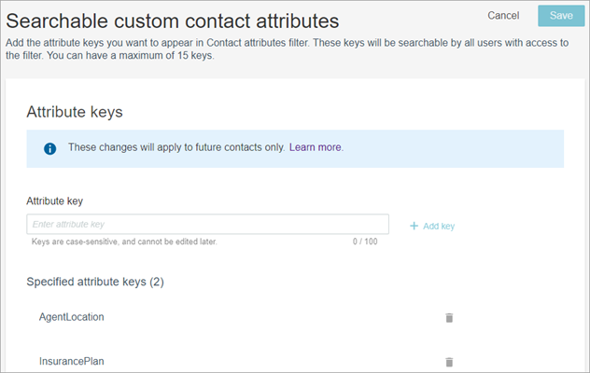Image resolution: width=590 pixels, height=373 pixels.
Task: Focus the Enter attribute key input field
Action: tap(207, 224)
